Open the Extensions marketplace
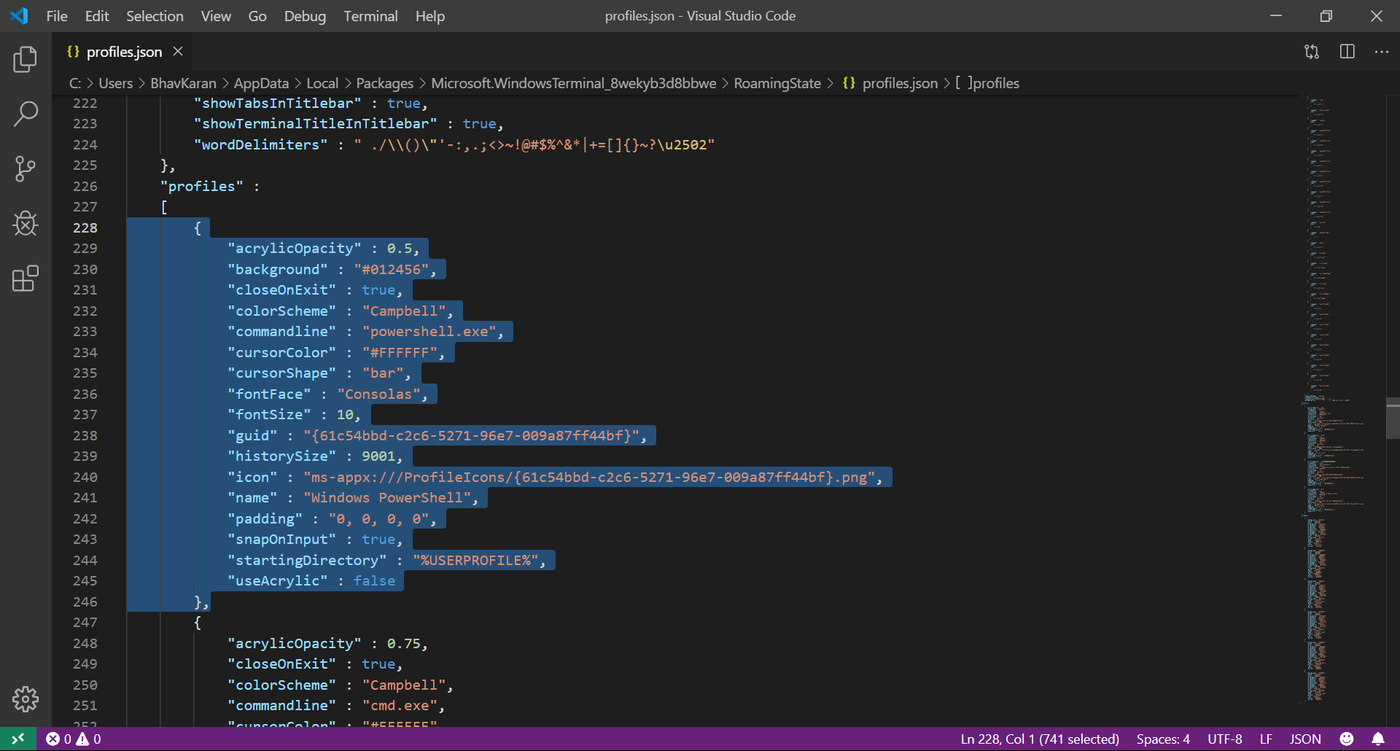Viewport: 1400px width, 751px height. pos(26,279)
